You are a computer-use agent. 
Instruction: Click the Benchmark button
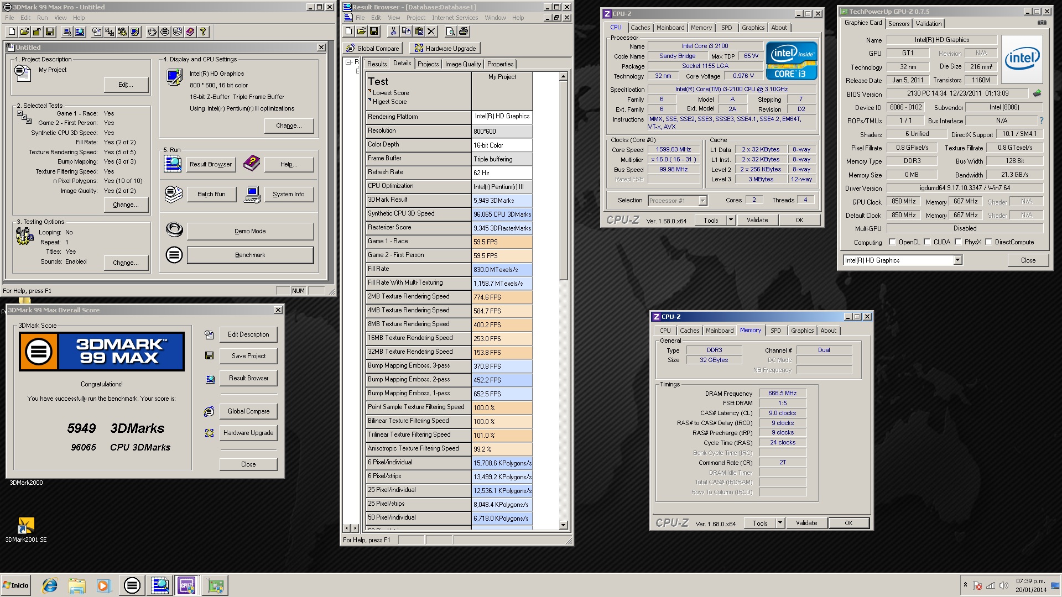(250, 255)
